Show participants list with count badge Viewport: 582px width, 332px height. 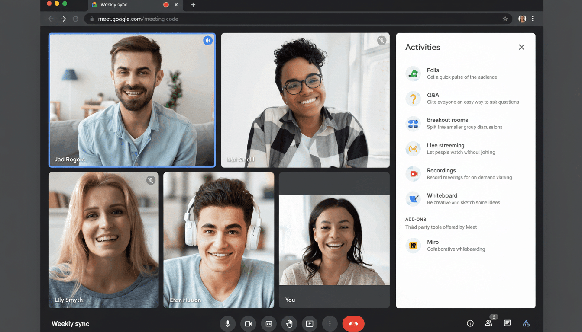click(x=488, y=323)
